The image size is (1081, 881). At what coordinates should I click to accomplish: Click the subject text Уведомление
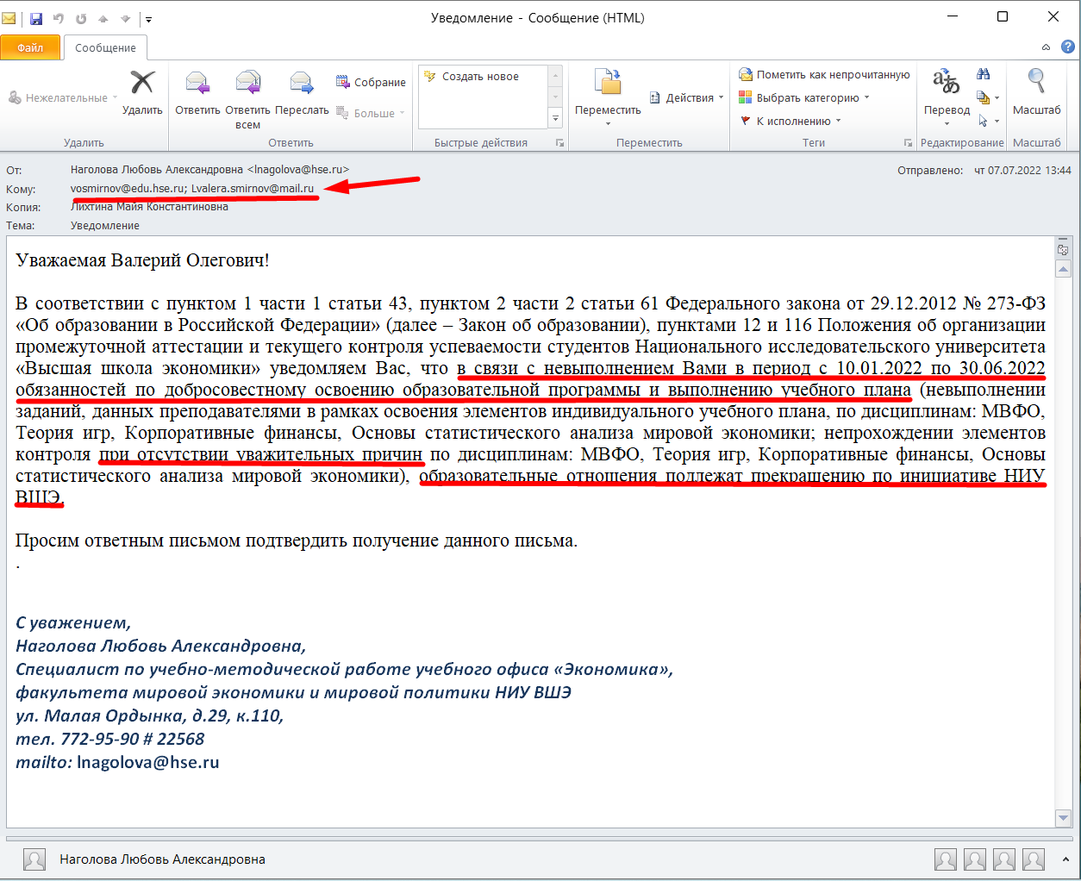tap(105, 225)
